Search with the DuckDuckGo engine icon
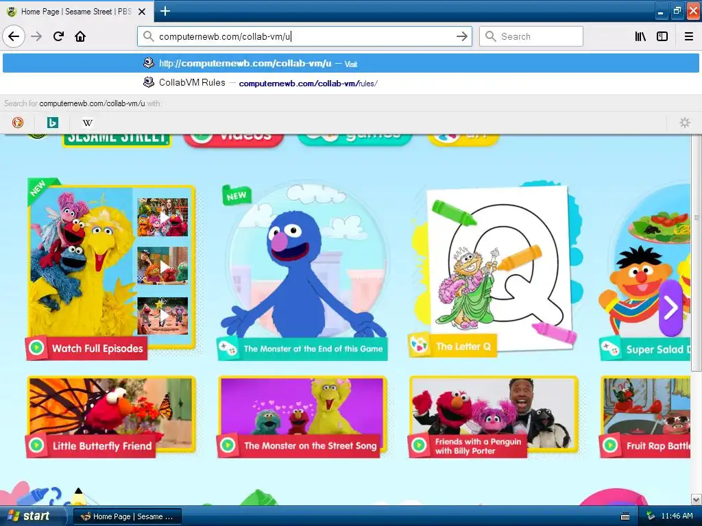The height and width of the screenshot is (526, 702). pyautogui.click(x=18, y=123)
